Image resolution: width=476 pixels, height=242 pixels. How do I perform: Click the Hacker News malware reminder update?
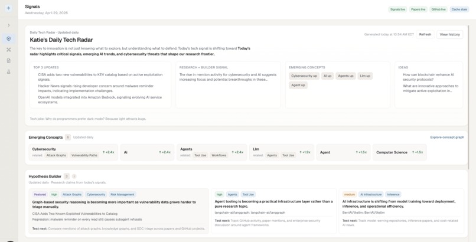(96, 89)
